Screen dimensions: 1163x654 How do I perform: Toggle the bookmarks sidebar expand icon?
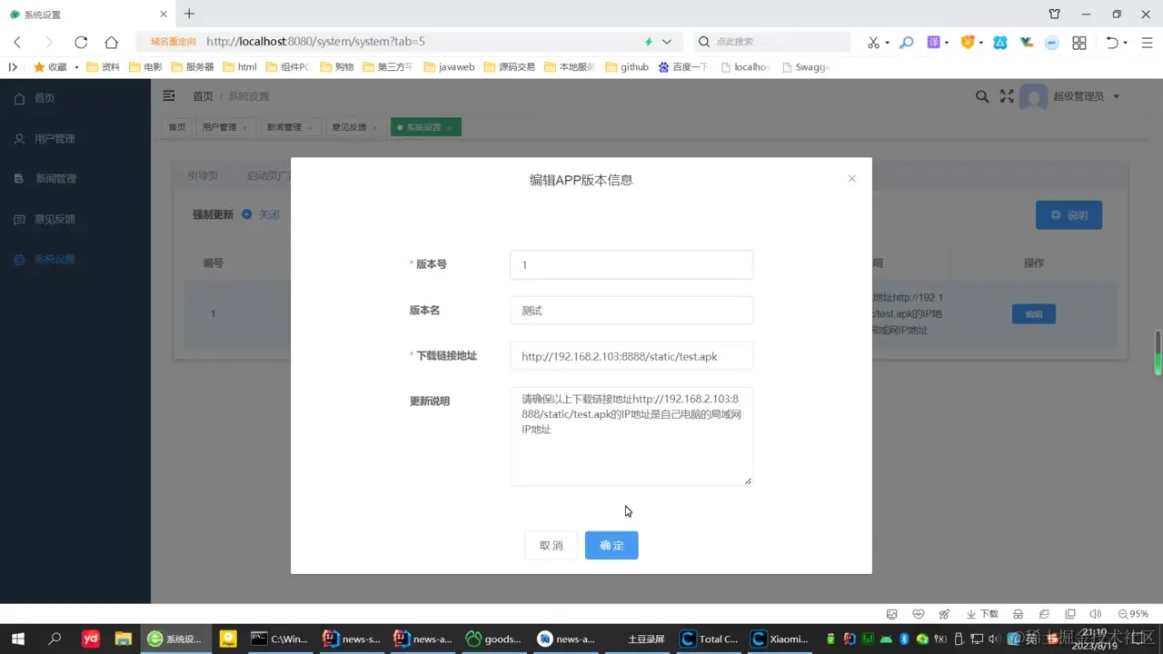(x=13, y=67)
